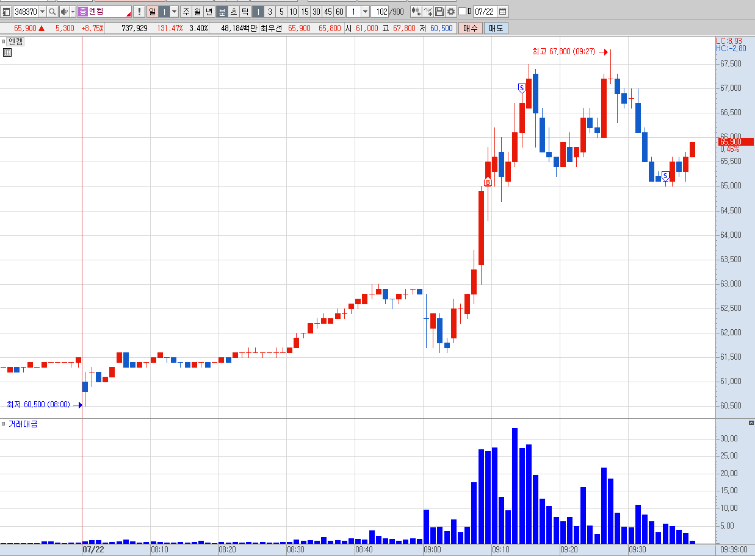This screenshot has height=556, width=755.
Task: Expand the custom interval dropdown arrow
Action: [365, 12]
